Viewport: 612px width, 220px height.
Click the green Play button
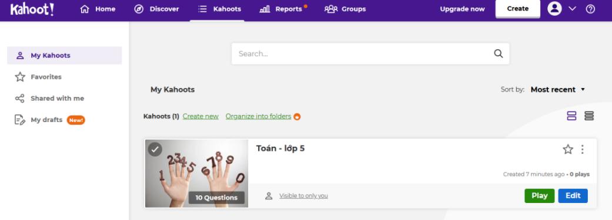click(540, 196)
